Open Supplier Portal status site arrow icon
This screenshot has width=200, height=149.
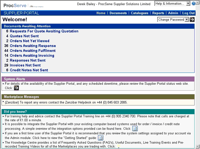pyautogui.click(x=16, y=88)
